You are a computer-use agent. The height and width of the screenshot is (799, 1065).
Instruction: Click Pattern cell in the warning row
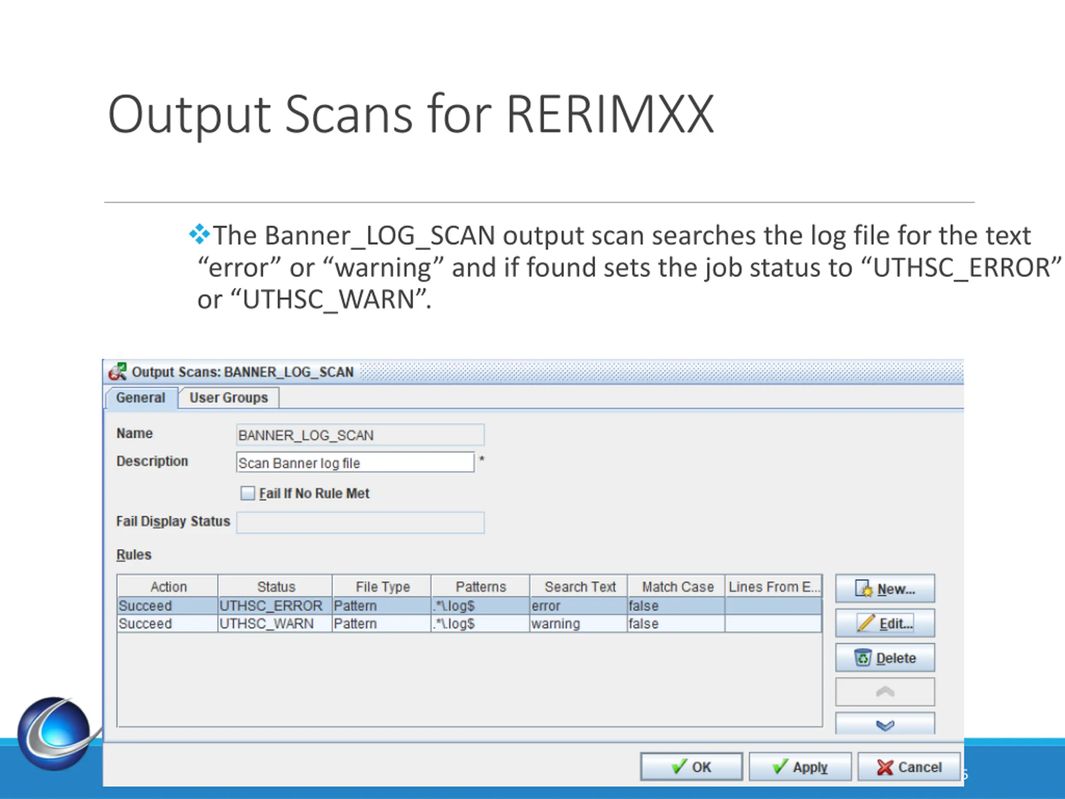pyautogui.click(x=382, y=623)
